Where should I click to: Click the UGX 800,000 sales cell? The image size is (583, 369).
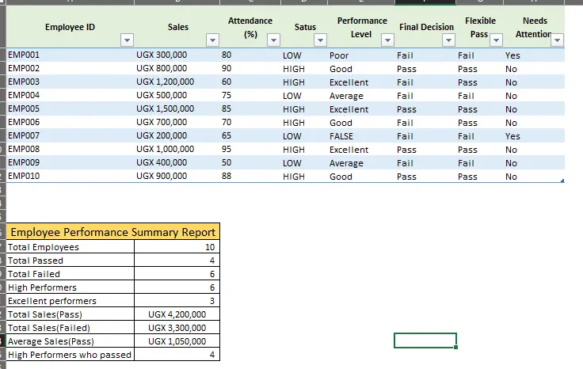point(177,68)
